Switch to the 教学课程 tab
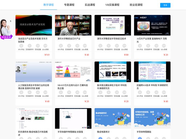 [x=49, y=5]
